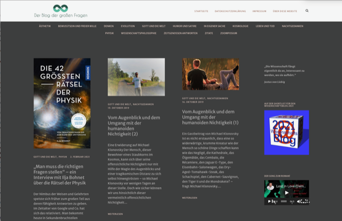342x221 pixels.
Task: Select Humor und Satire category
Action: coord(184,26)
